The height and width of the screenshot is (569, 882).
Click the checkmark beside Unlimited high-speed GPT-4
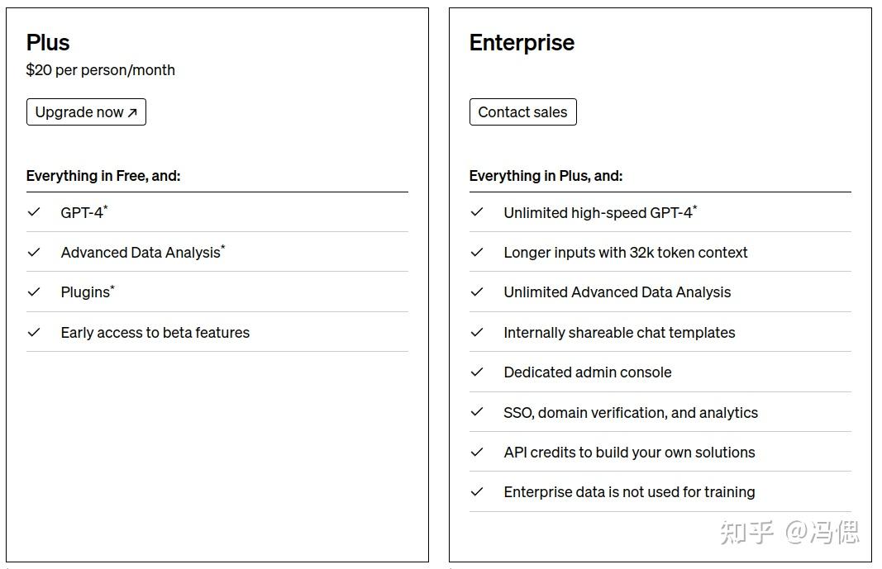(477, 212)
